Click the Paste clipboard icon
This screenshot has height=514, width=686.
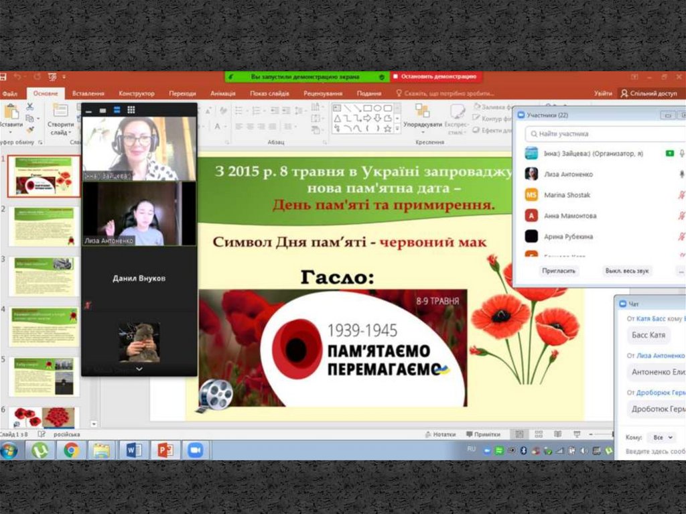(x=11, y=112)
